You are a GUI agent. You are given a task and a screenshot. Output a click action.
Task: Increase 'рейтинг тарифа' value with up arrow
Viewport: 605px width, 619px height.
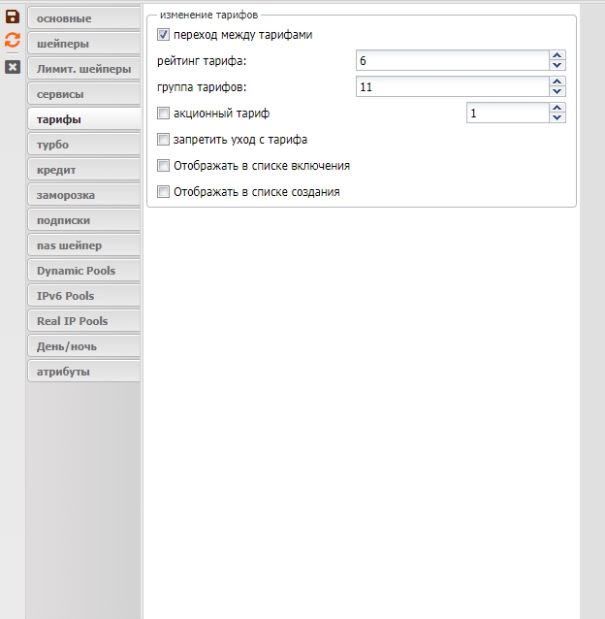[557, 56]
